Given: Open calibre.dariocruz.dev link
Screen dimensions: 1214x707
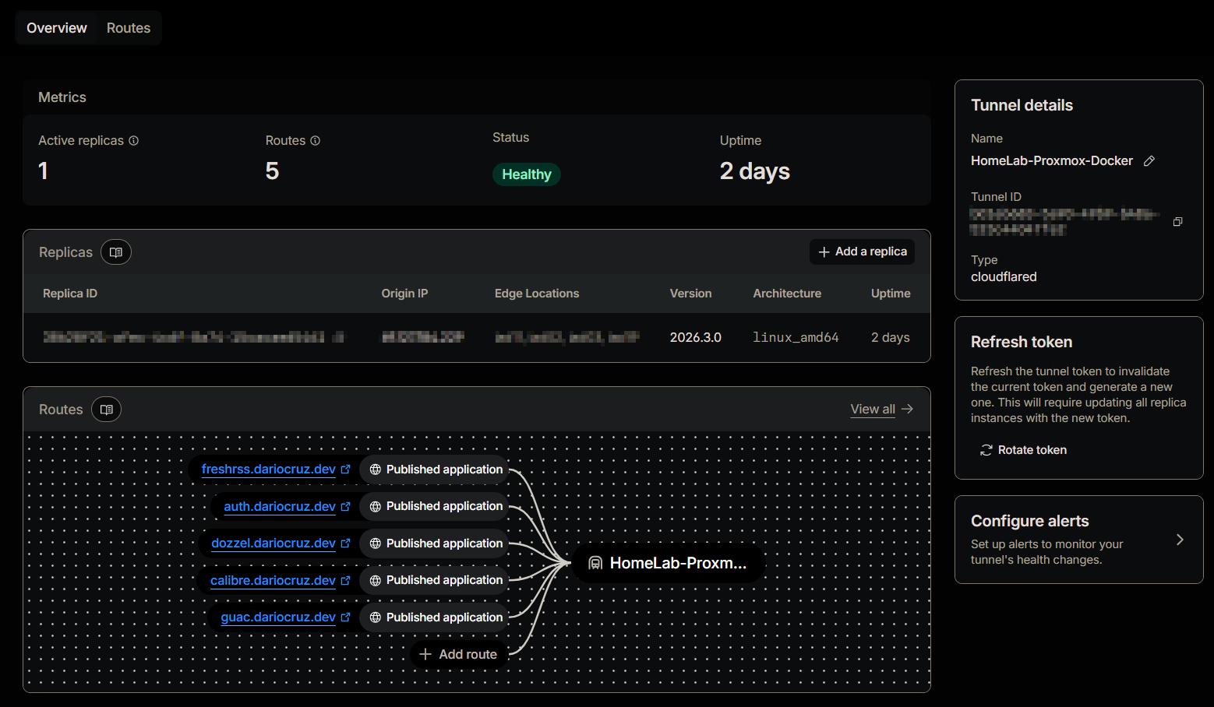Looking at the screenshot, I should coord(273,581).
